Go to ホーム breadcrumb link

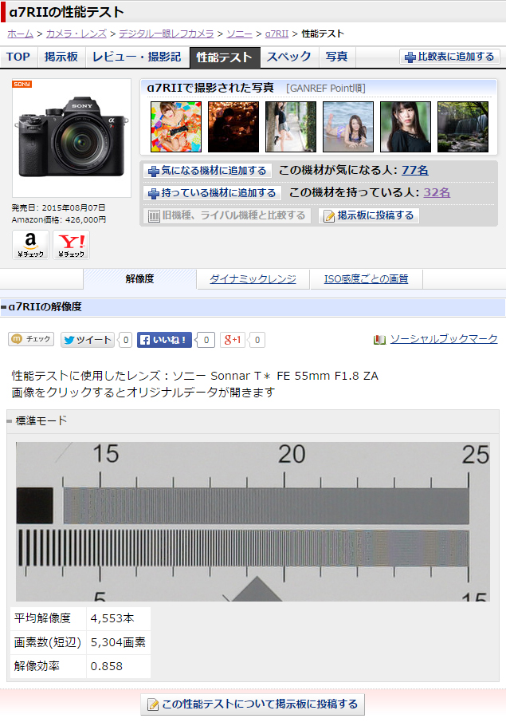click(21, 34)
